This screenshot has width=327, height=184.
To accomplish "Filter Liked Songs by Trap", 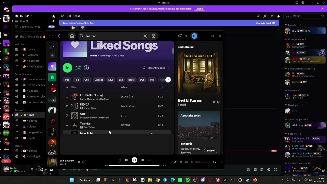I will tap(67, 80).
